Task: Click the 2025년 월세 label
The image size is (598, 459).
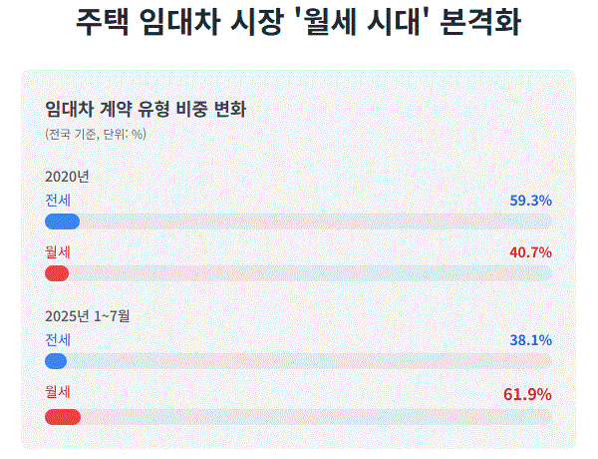Action: [x=58, y=392]
